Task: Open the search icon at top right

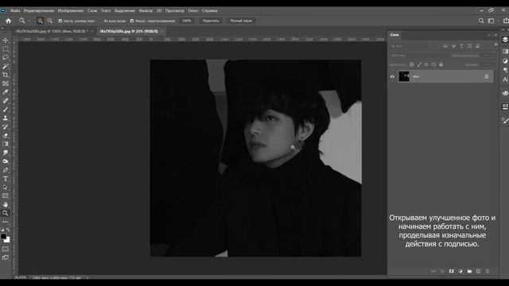Action: pos(481,21)
